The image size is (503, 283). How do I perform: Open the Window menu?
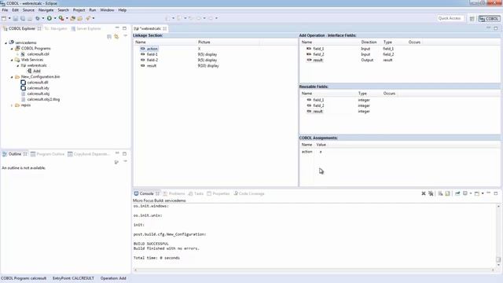point(107,10)
